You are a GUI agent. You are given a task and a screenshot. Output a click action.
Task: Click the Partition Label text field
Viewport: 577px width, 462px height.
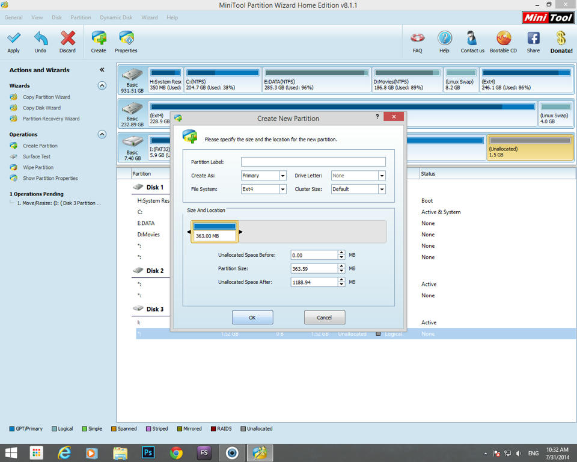coord(313,162)
